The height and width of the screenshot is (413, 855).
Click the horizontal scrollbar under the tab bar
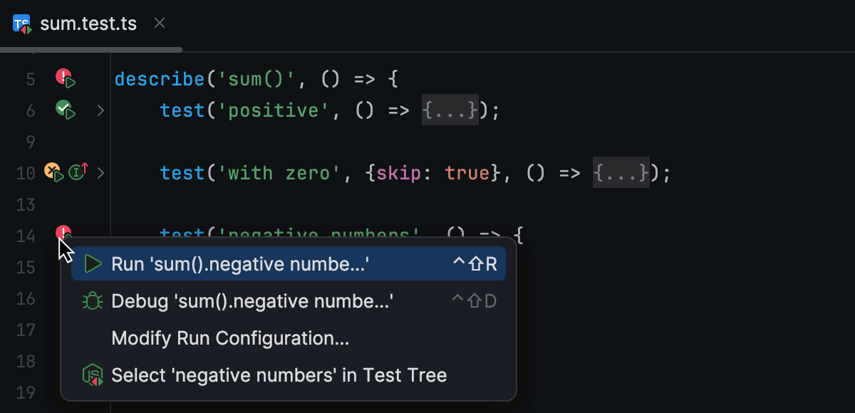point(91,50)
